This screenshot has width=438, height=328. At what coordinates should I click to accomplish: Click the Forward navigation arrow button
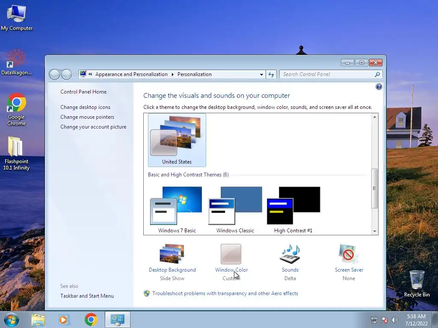click(66, 74)
